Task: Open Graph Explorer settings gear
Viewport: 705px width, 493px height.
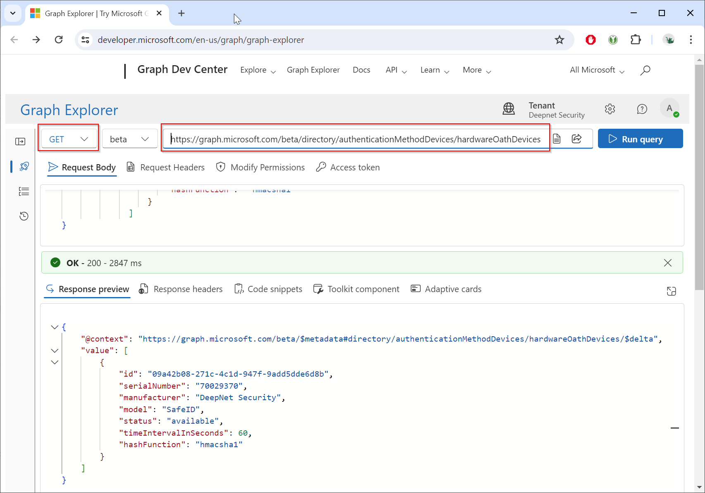Action: (x=610, y=109)
